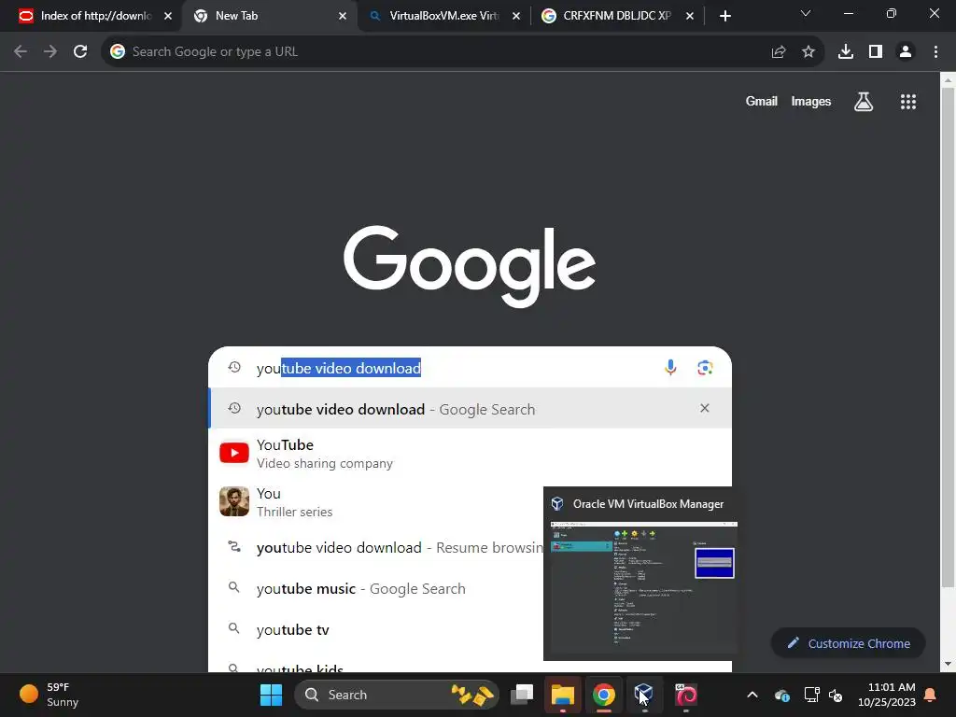
Task: Open the Chrome three-dot menu
Action: click(935, 52)
